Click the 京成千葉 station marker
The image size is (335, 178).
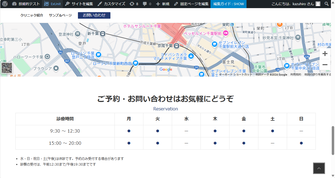[177, 46]
